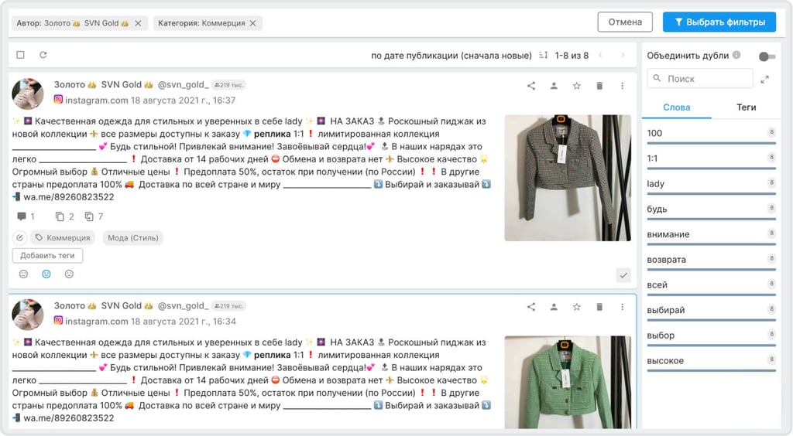Show info about Объединить дубли
Screen dimensions: 793x436
736,54
